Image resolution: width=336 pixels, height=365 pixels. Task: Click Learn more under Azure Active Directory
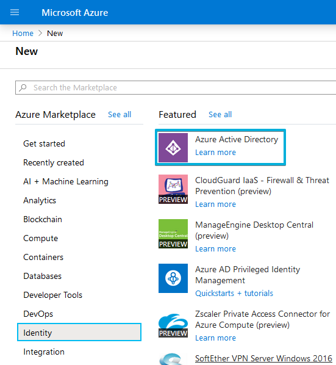(215, 152)
